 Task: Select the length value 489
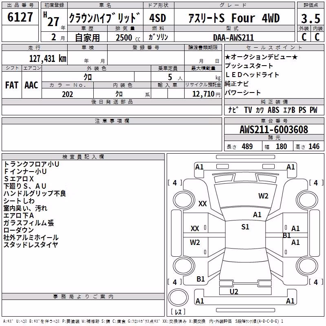click(247, 146)
